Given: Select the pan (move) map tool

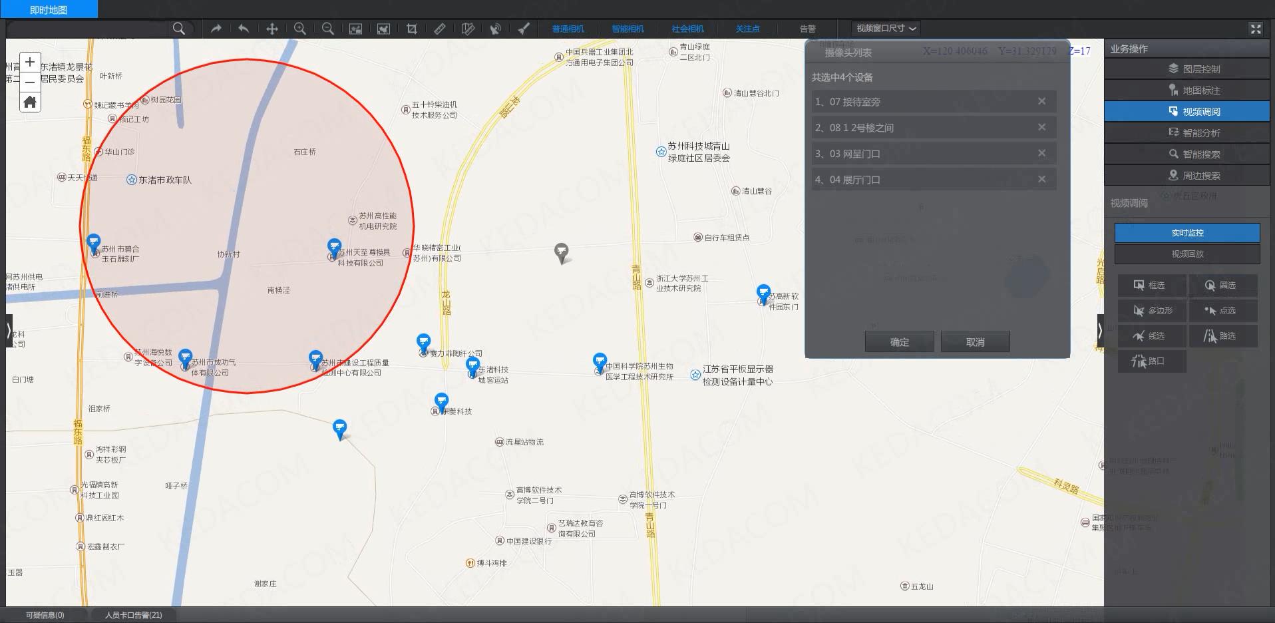Looking at the screenshot, I should click(272, 29).
